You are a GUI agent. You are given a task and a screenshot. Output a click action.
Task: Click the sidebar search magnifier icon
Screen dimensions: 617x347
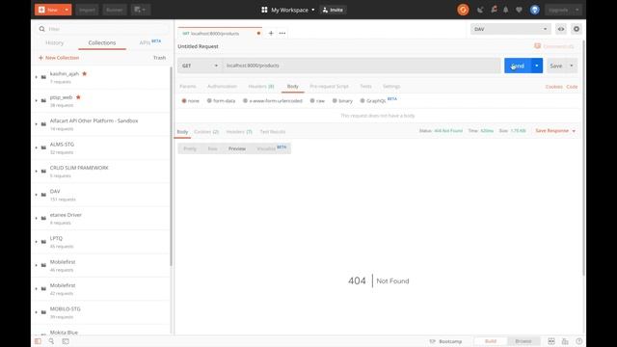pyautogui.click(x=41, y=29)
